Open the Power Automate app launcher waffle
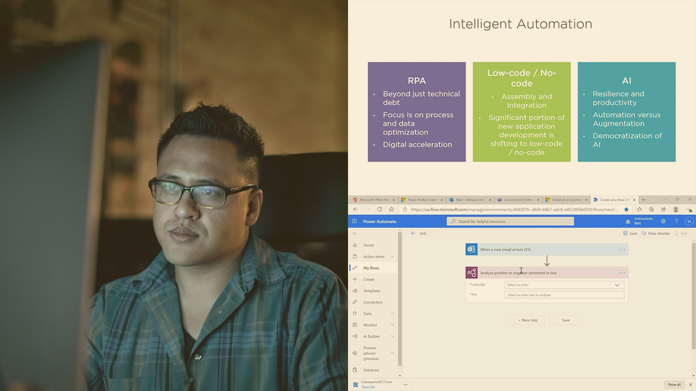696x391 pixels. (355, 222)
